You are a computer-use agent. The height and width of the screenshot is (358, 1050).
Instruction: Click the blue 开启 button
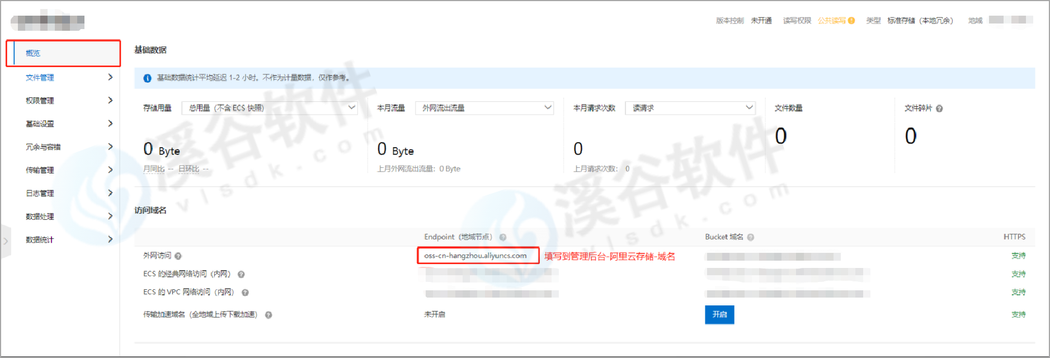(x=719, y=314)
